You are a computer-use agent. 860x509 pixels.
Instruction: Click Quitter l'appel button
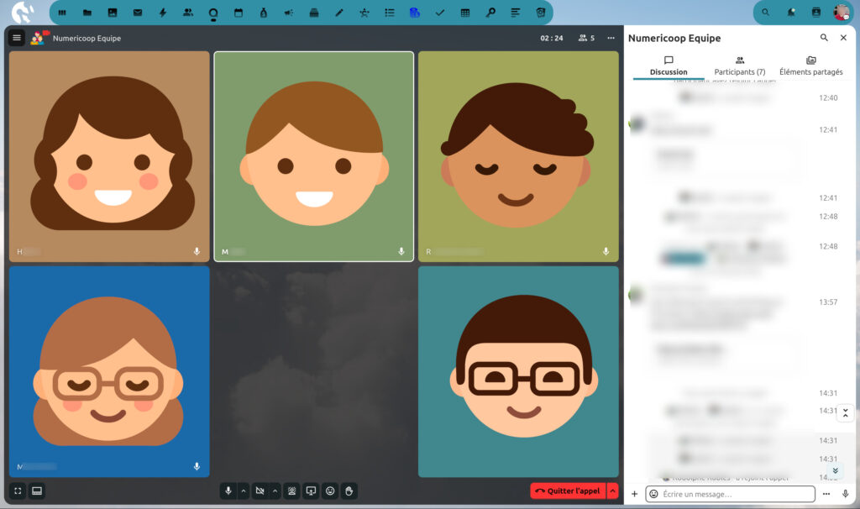[568, 491]
